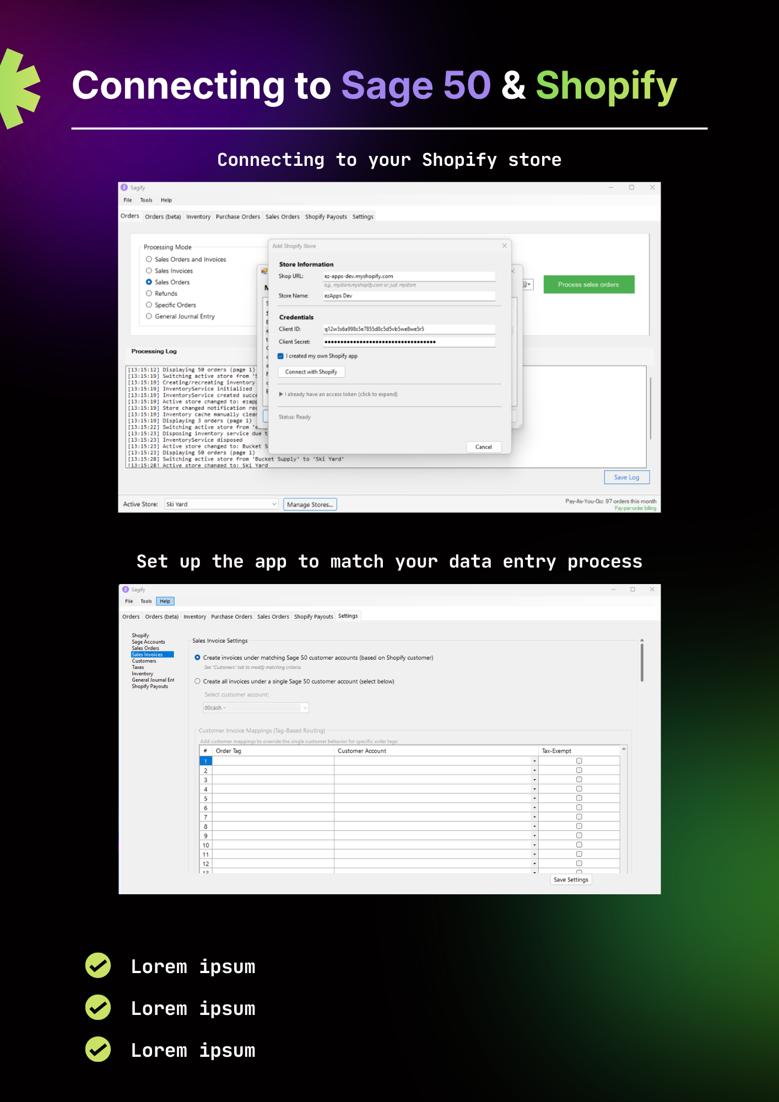Select Shopify Payouts in the settings sidebar
The image size is (779, 1102).
click(x=150, y=687)
